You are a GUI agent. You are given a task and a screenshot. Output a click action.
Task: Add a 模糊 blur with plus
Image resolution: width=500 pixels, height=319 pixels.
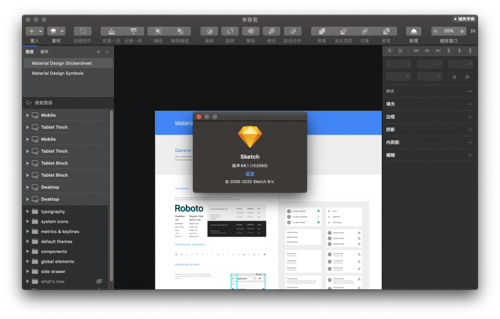470,155
